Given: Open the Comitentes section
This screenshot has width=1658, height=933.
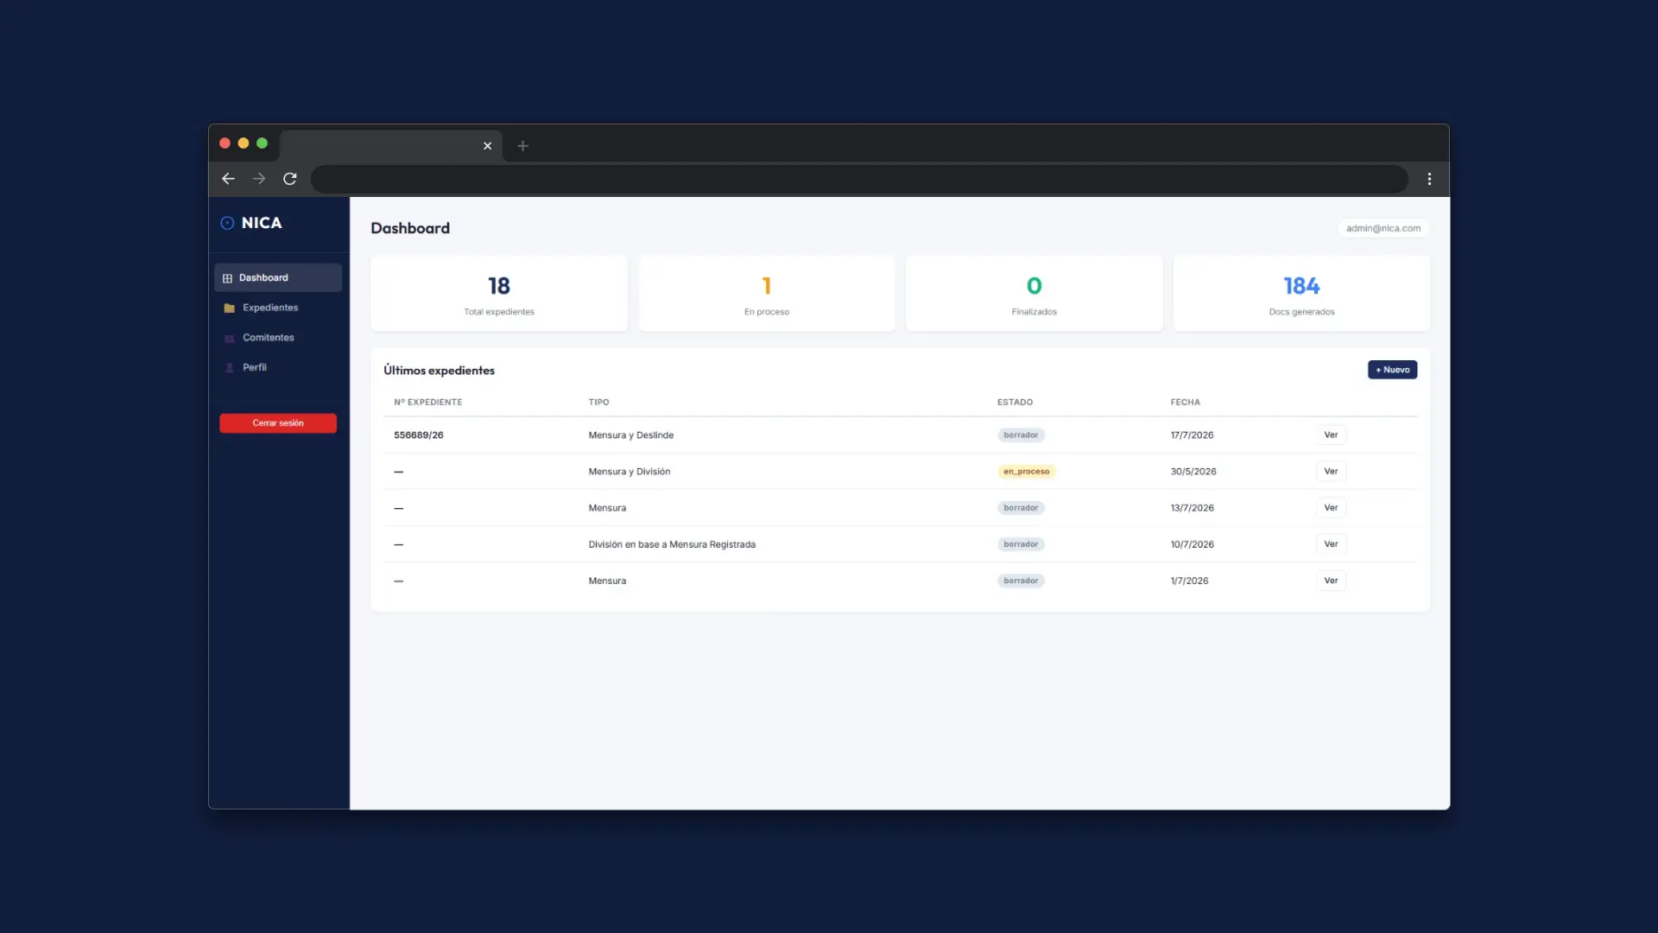Looking at the screenshot, I should click(x=278, y=338).
